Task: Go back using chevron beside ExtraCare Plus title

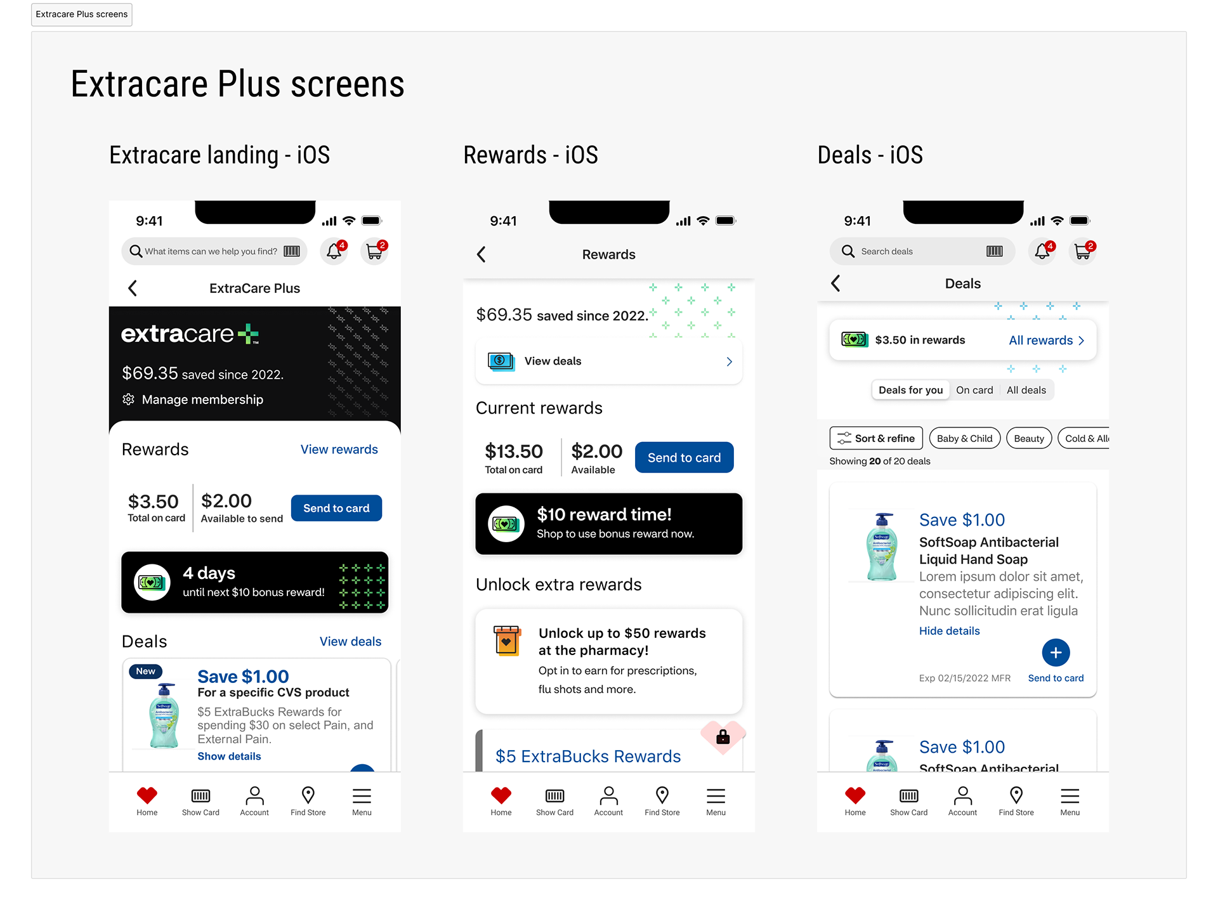Action: coord(133,288)
